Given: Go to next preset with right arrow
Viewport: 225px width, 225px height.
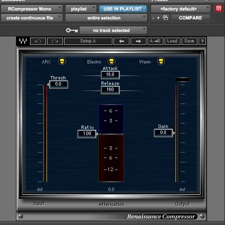Looking at the screenshot, I should click(x=138, y=41).
